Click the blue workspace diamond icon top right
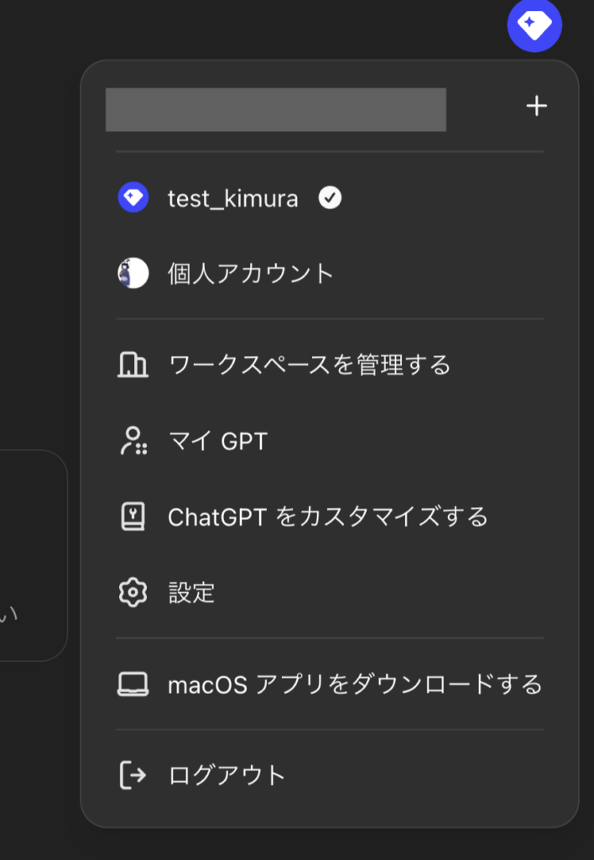The width and height of the screenshot is (594, 860). 534,25
